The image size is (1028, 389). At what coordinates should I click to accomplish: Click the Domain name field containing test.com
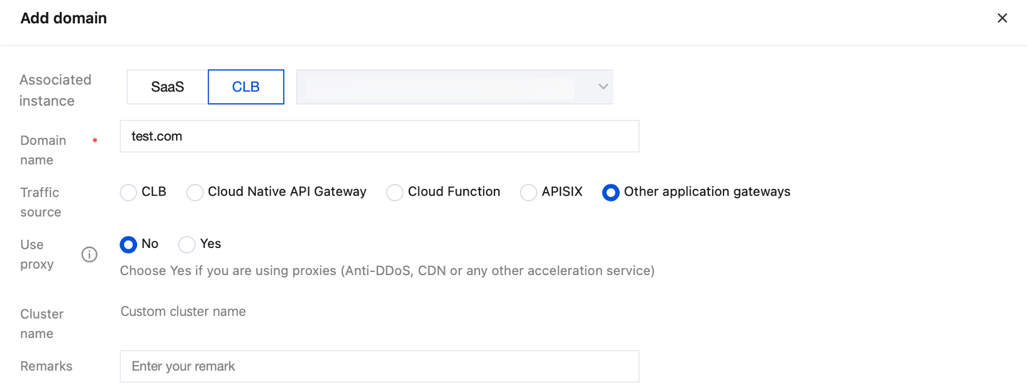coord(379,137)
